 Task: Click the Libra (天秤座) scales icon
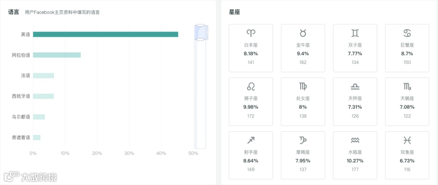coord(355,86)
